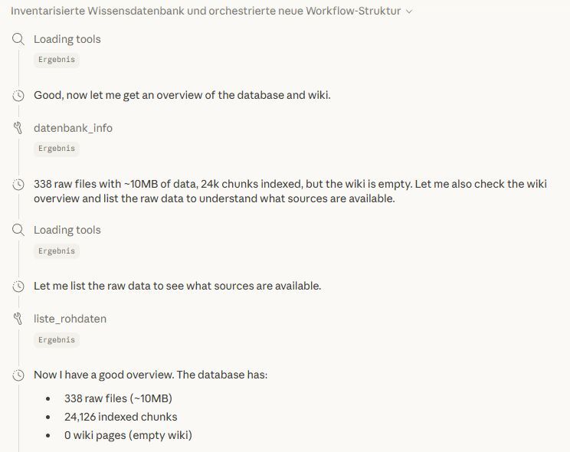Show 'Ergebnis' result under second 'Loading tools'
Image resolution: width=570 pixels, height=452 pixels.
pyautogui.click(x=57, y=251)
